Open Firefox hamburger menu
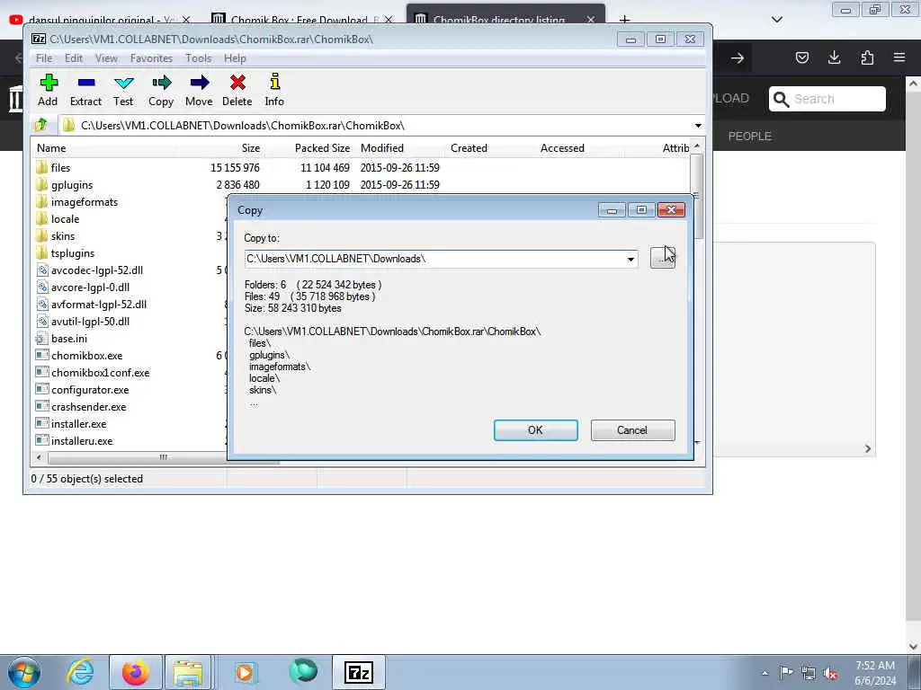The image size is (921, 690). coord(899,57)
